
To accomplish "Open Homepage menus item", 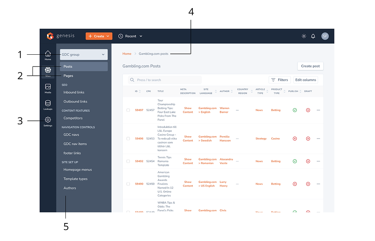I will [x=78, y=170].
